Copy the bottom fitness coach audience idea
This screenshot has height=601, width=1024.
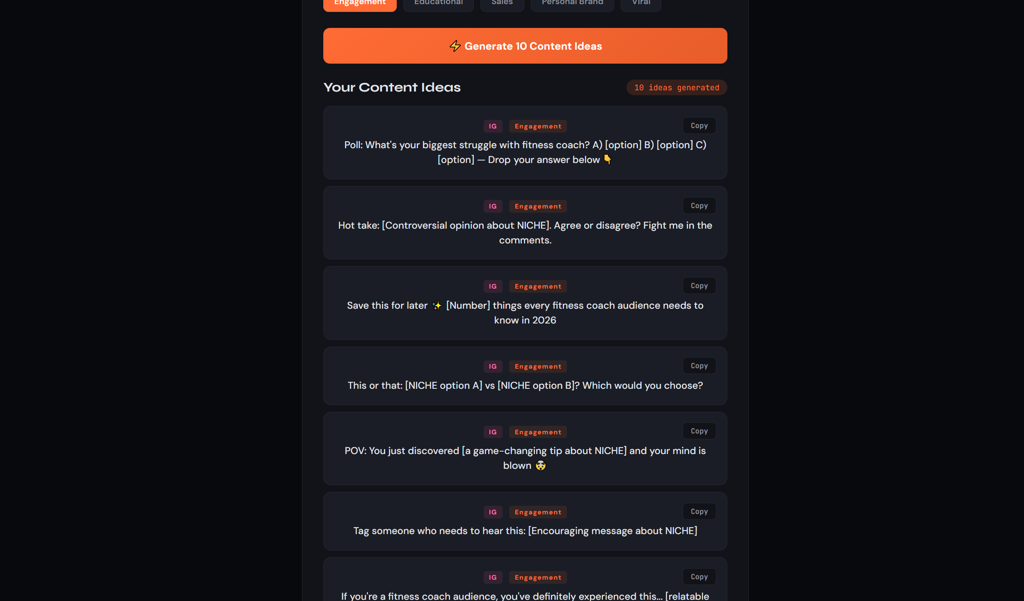699,576
